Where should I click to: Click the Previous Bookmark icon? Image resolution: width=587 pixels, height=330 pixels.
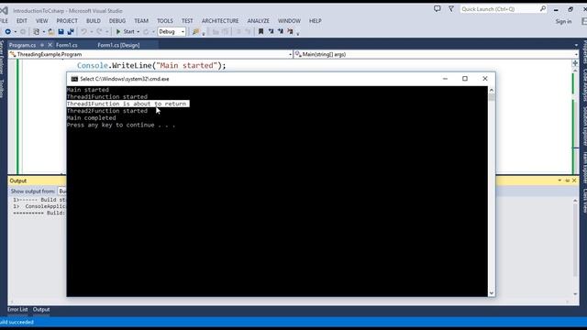pyautogui.click(x=271, y=32)
